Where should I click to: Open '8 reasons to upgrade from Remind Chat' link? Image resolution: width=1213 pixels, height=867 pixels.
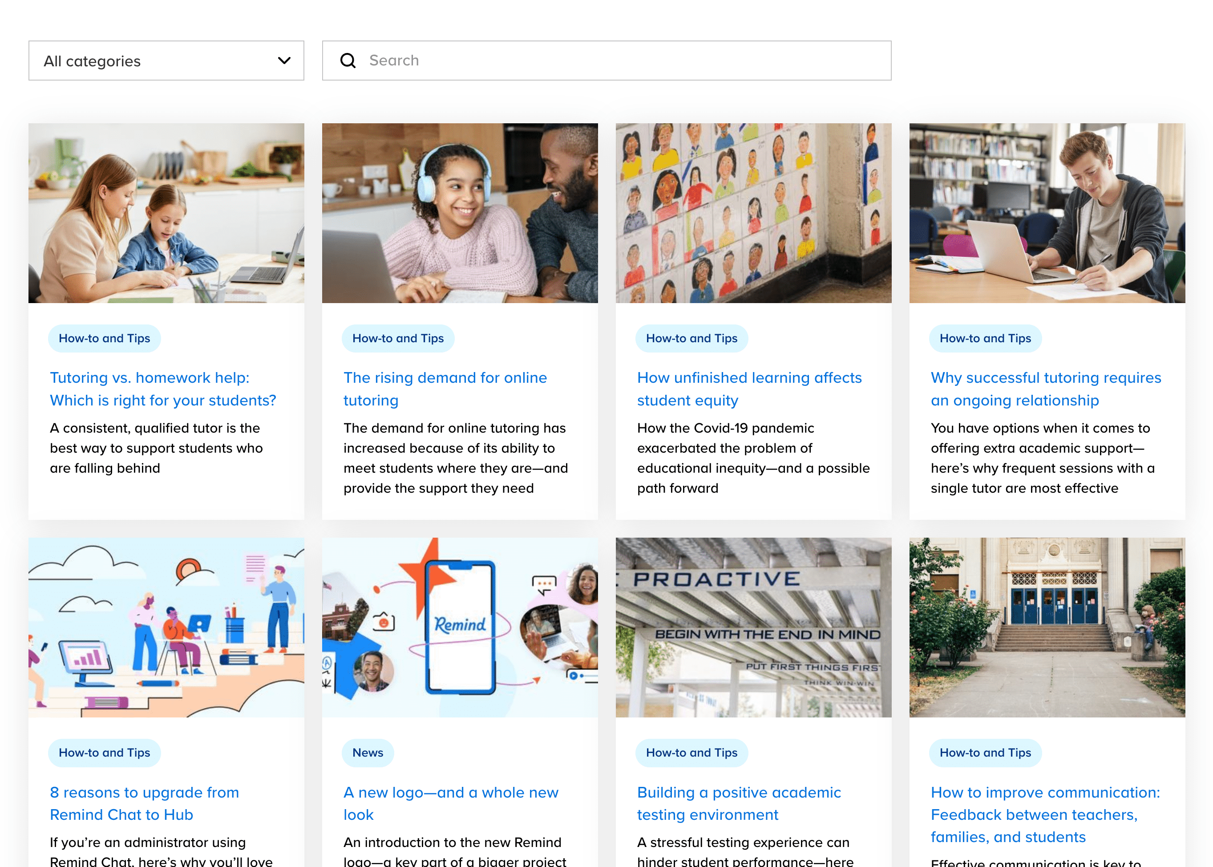pyautogui.click(x=145, y=803)
